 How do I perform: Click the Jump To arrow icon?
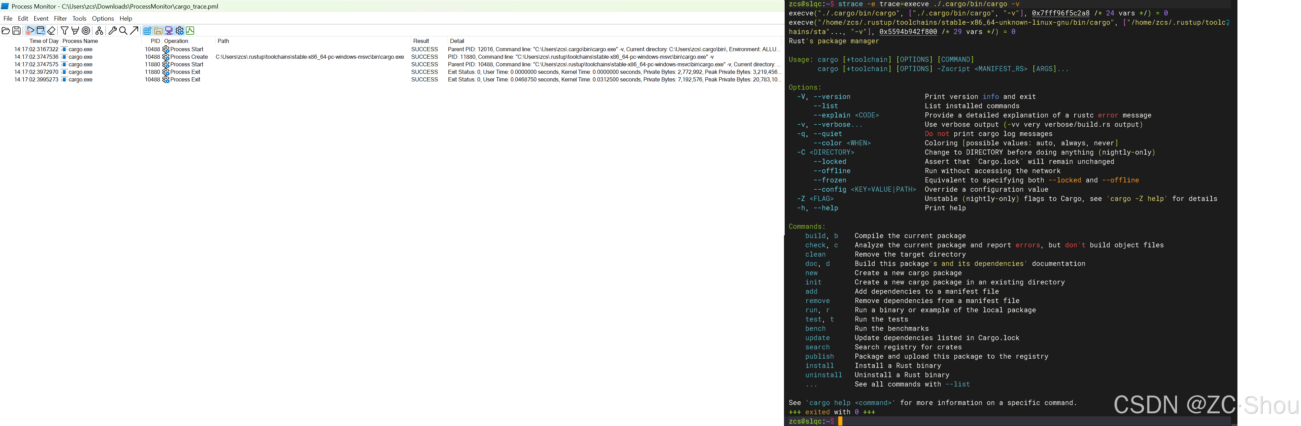coord(134,31)
